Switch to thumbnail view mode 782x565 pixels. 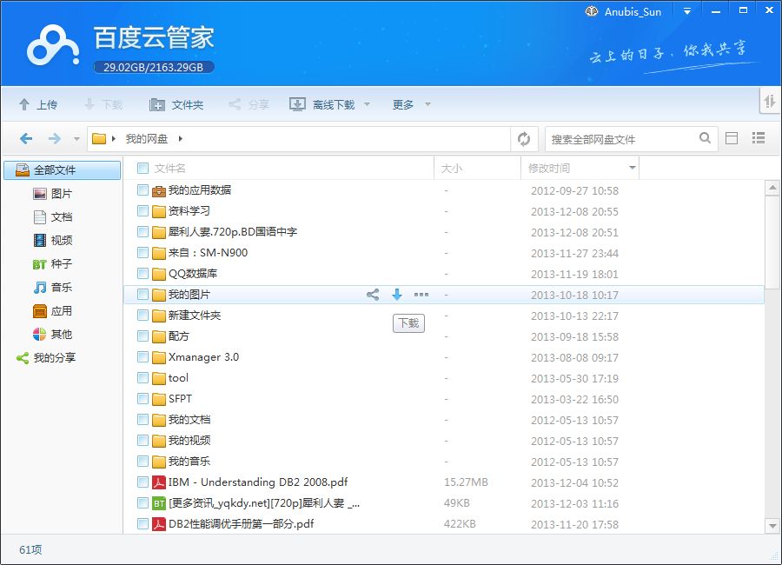coord(731,138)
